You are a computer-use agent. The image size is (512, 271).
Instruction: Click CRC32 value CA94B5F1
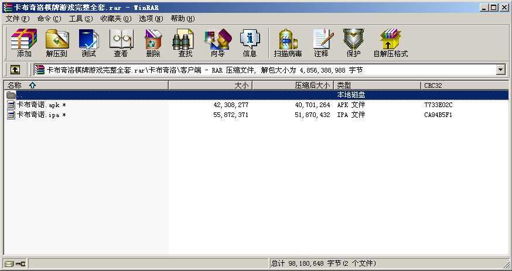click(x=438, y=115)
